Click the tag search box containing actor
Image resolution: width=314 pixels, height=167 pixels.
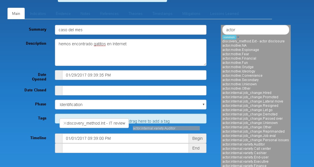(255, 30)
